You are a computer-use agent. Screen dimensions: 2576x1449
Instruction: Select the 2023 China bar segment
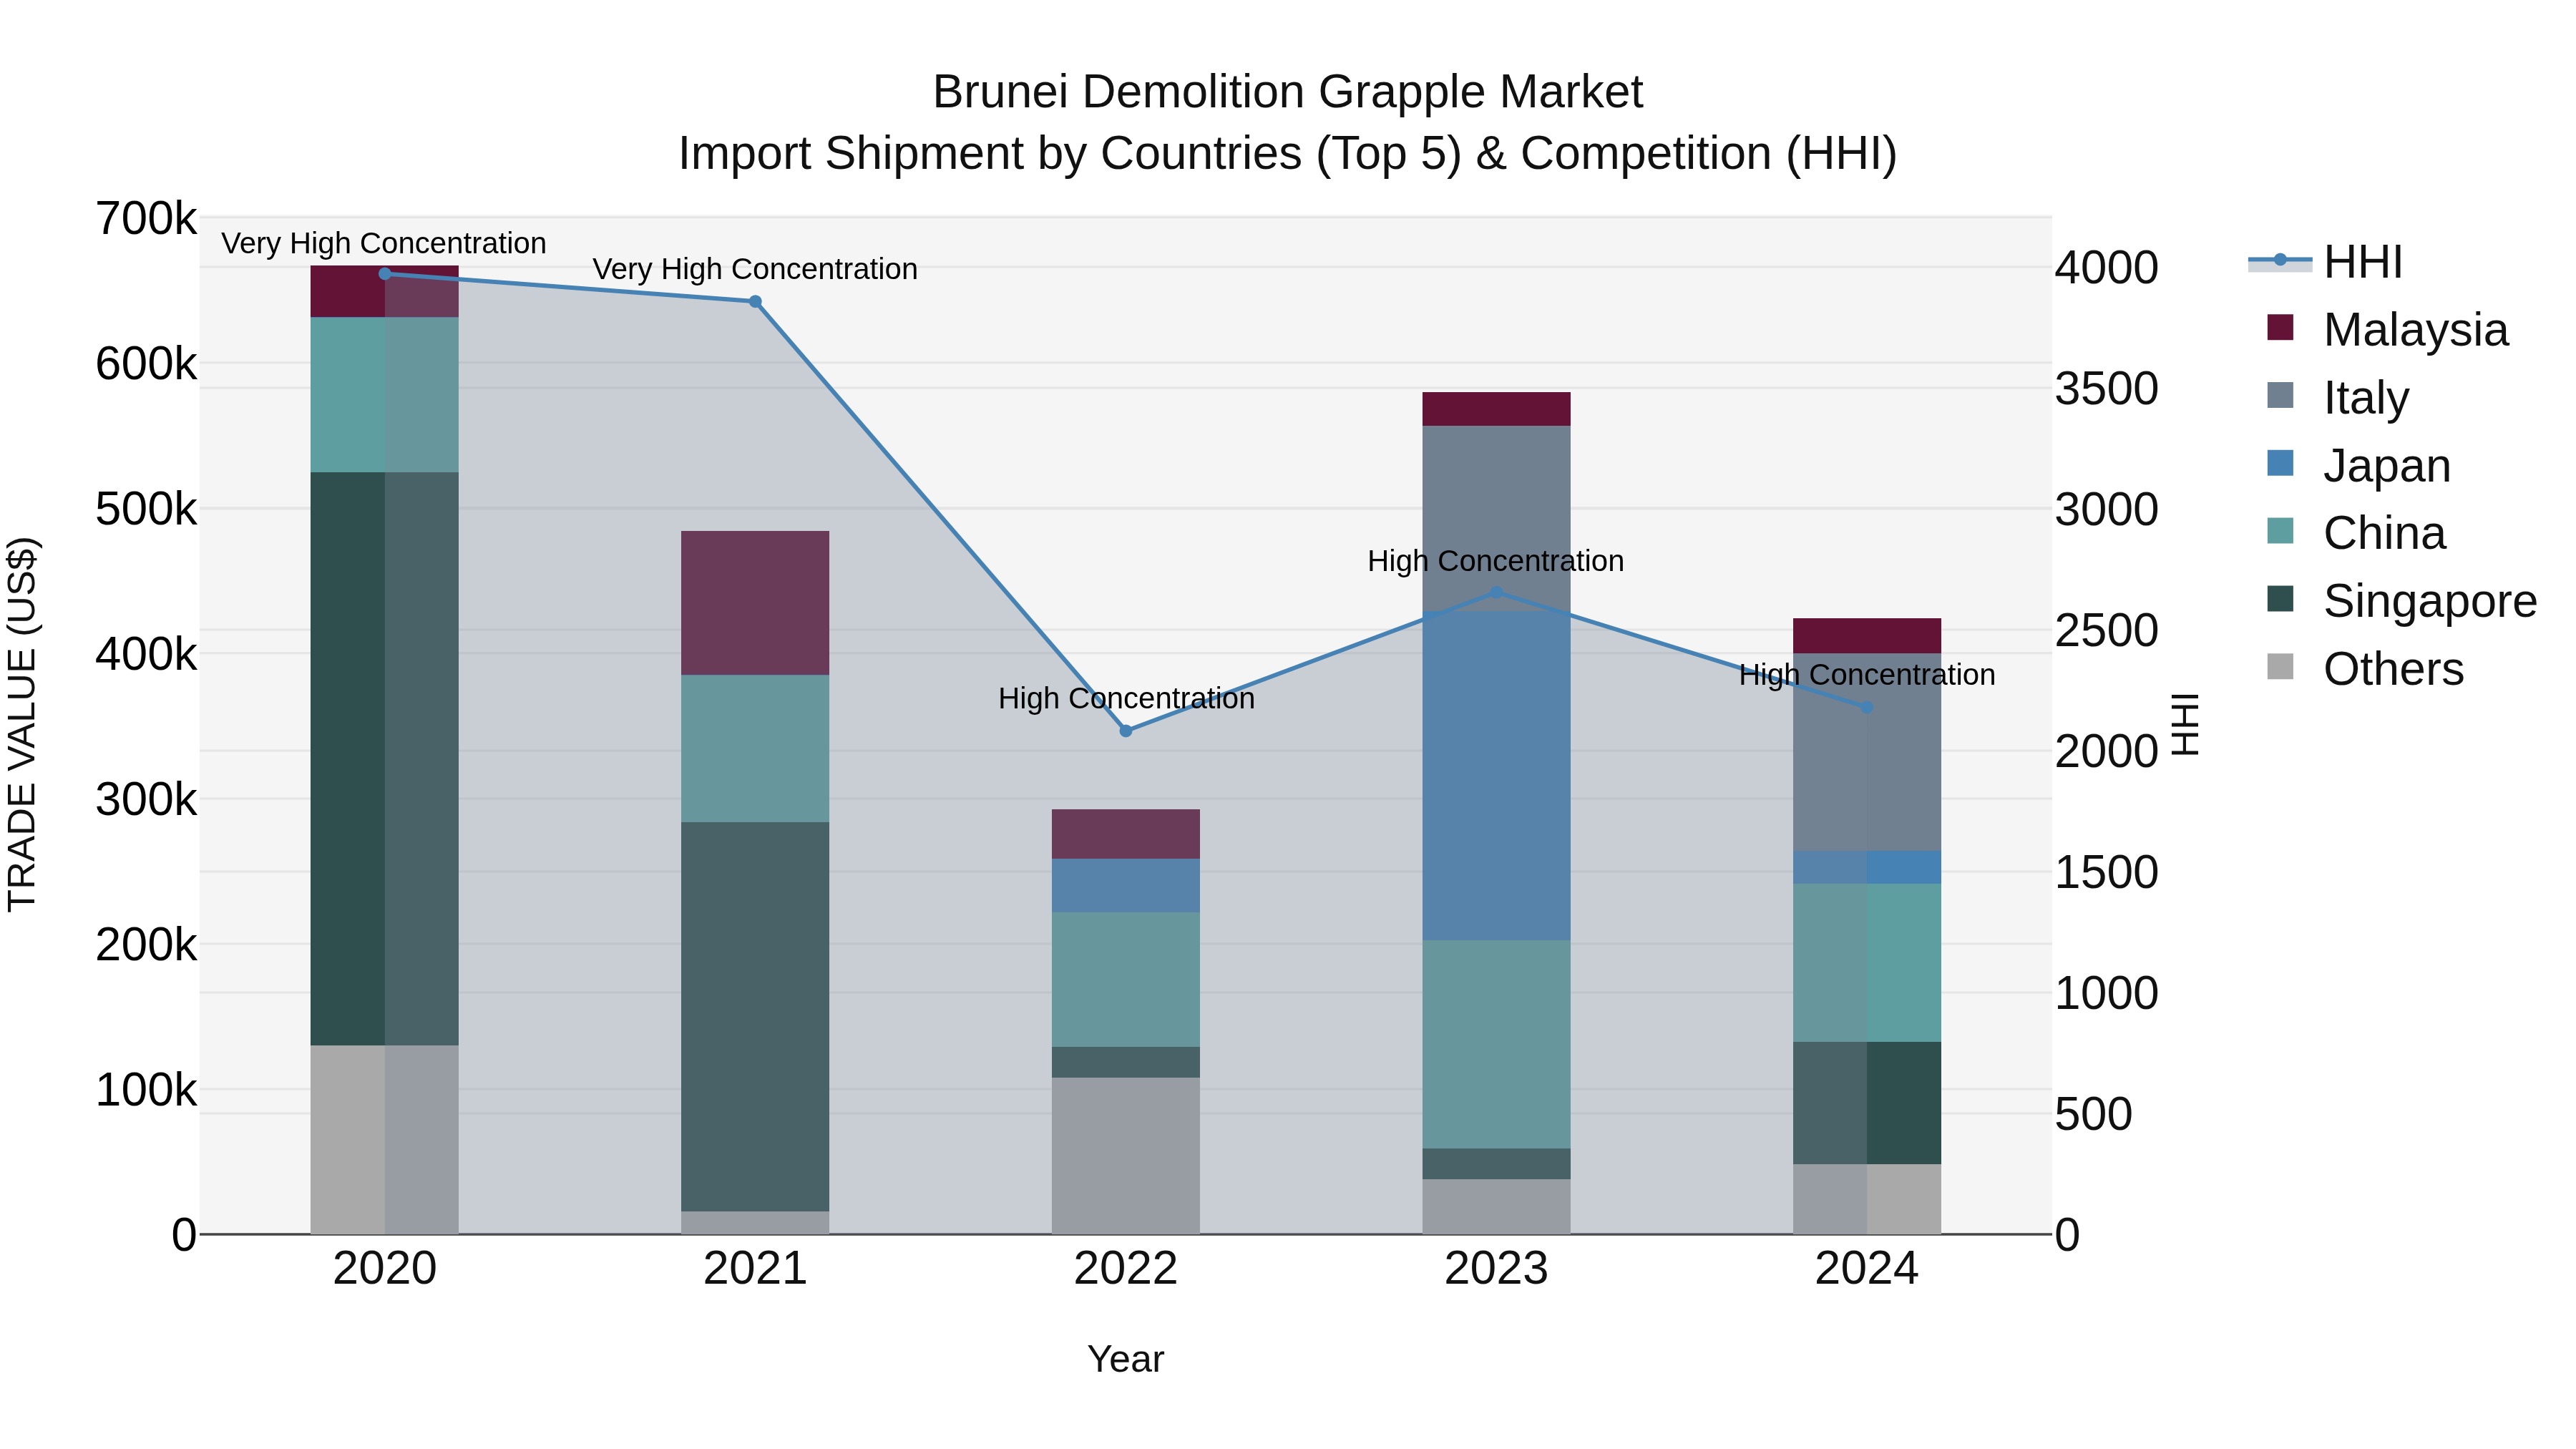[x=1496, y=1044]
